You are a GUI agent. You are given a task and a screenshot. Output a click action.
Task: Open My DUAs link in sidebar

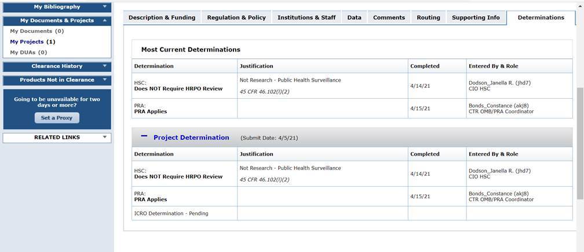tap(24, 52)
